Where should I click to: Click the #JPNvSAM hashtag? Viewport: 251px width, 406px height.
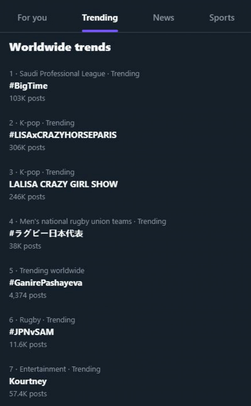32,332
